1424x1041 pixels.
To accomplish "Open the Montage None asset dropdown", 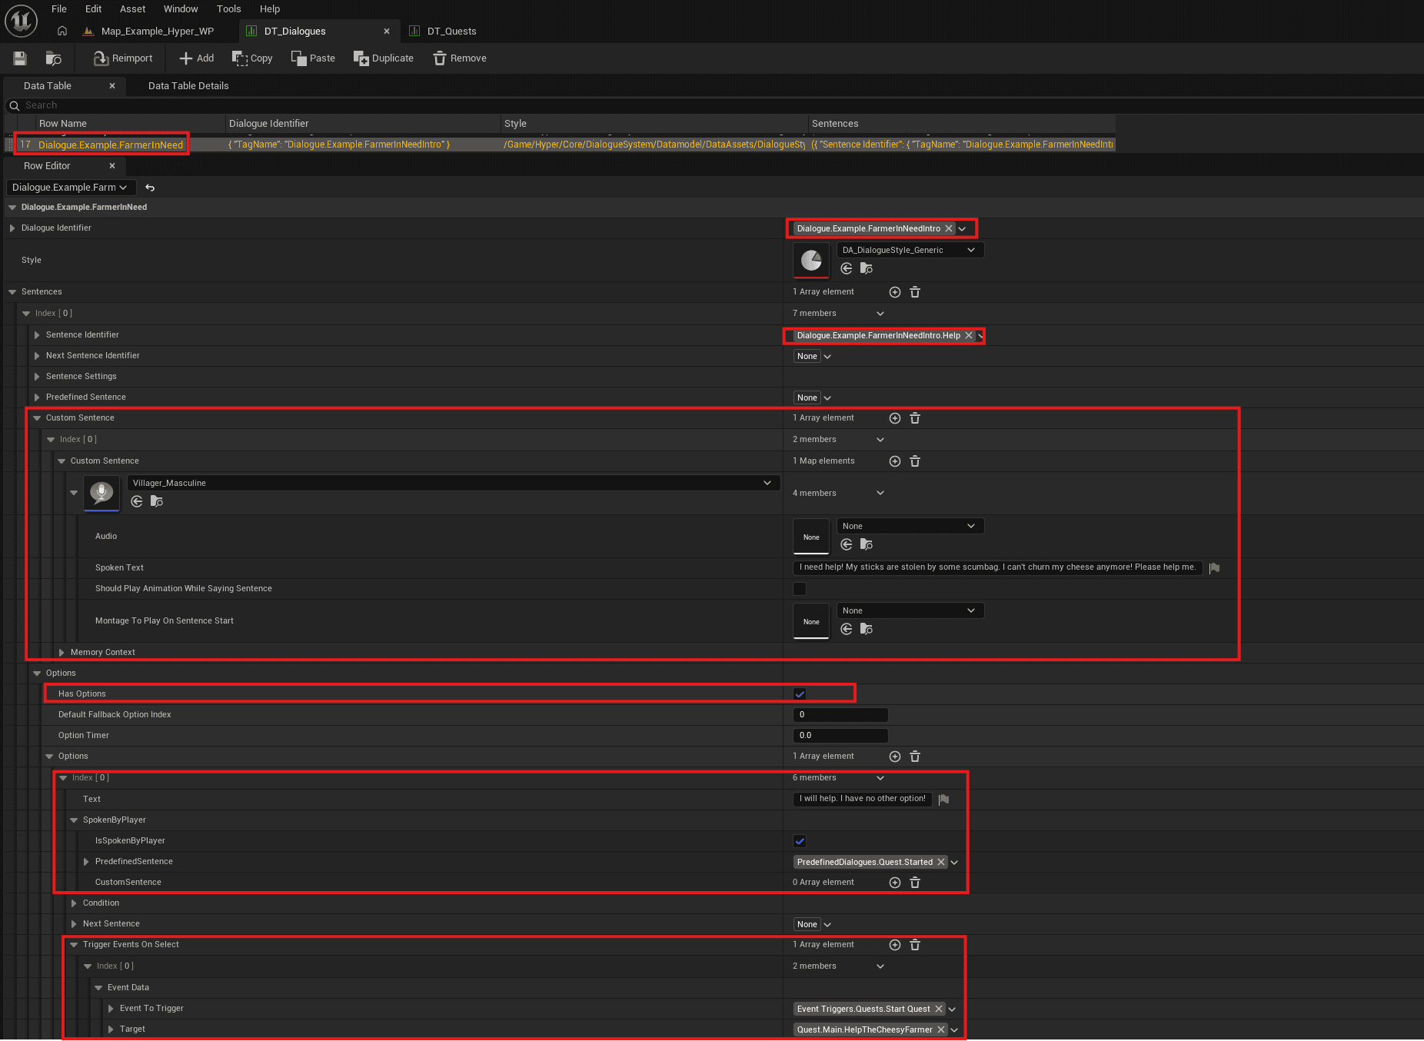I will [x=910, y=610].
